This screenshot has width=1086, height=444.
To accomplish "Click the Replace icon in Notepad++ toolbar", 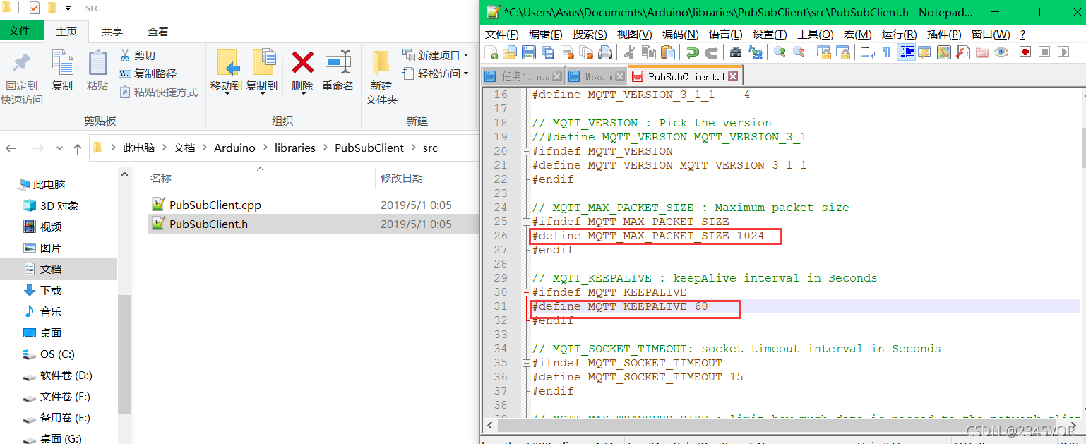I will click(755, 52).
